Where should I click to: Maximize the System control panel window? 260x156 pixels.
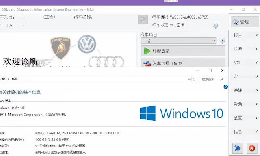[210, 70]
